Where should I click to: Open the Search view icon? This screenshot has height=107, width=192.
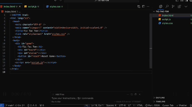click(167, 6)
